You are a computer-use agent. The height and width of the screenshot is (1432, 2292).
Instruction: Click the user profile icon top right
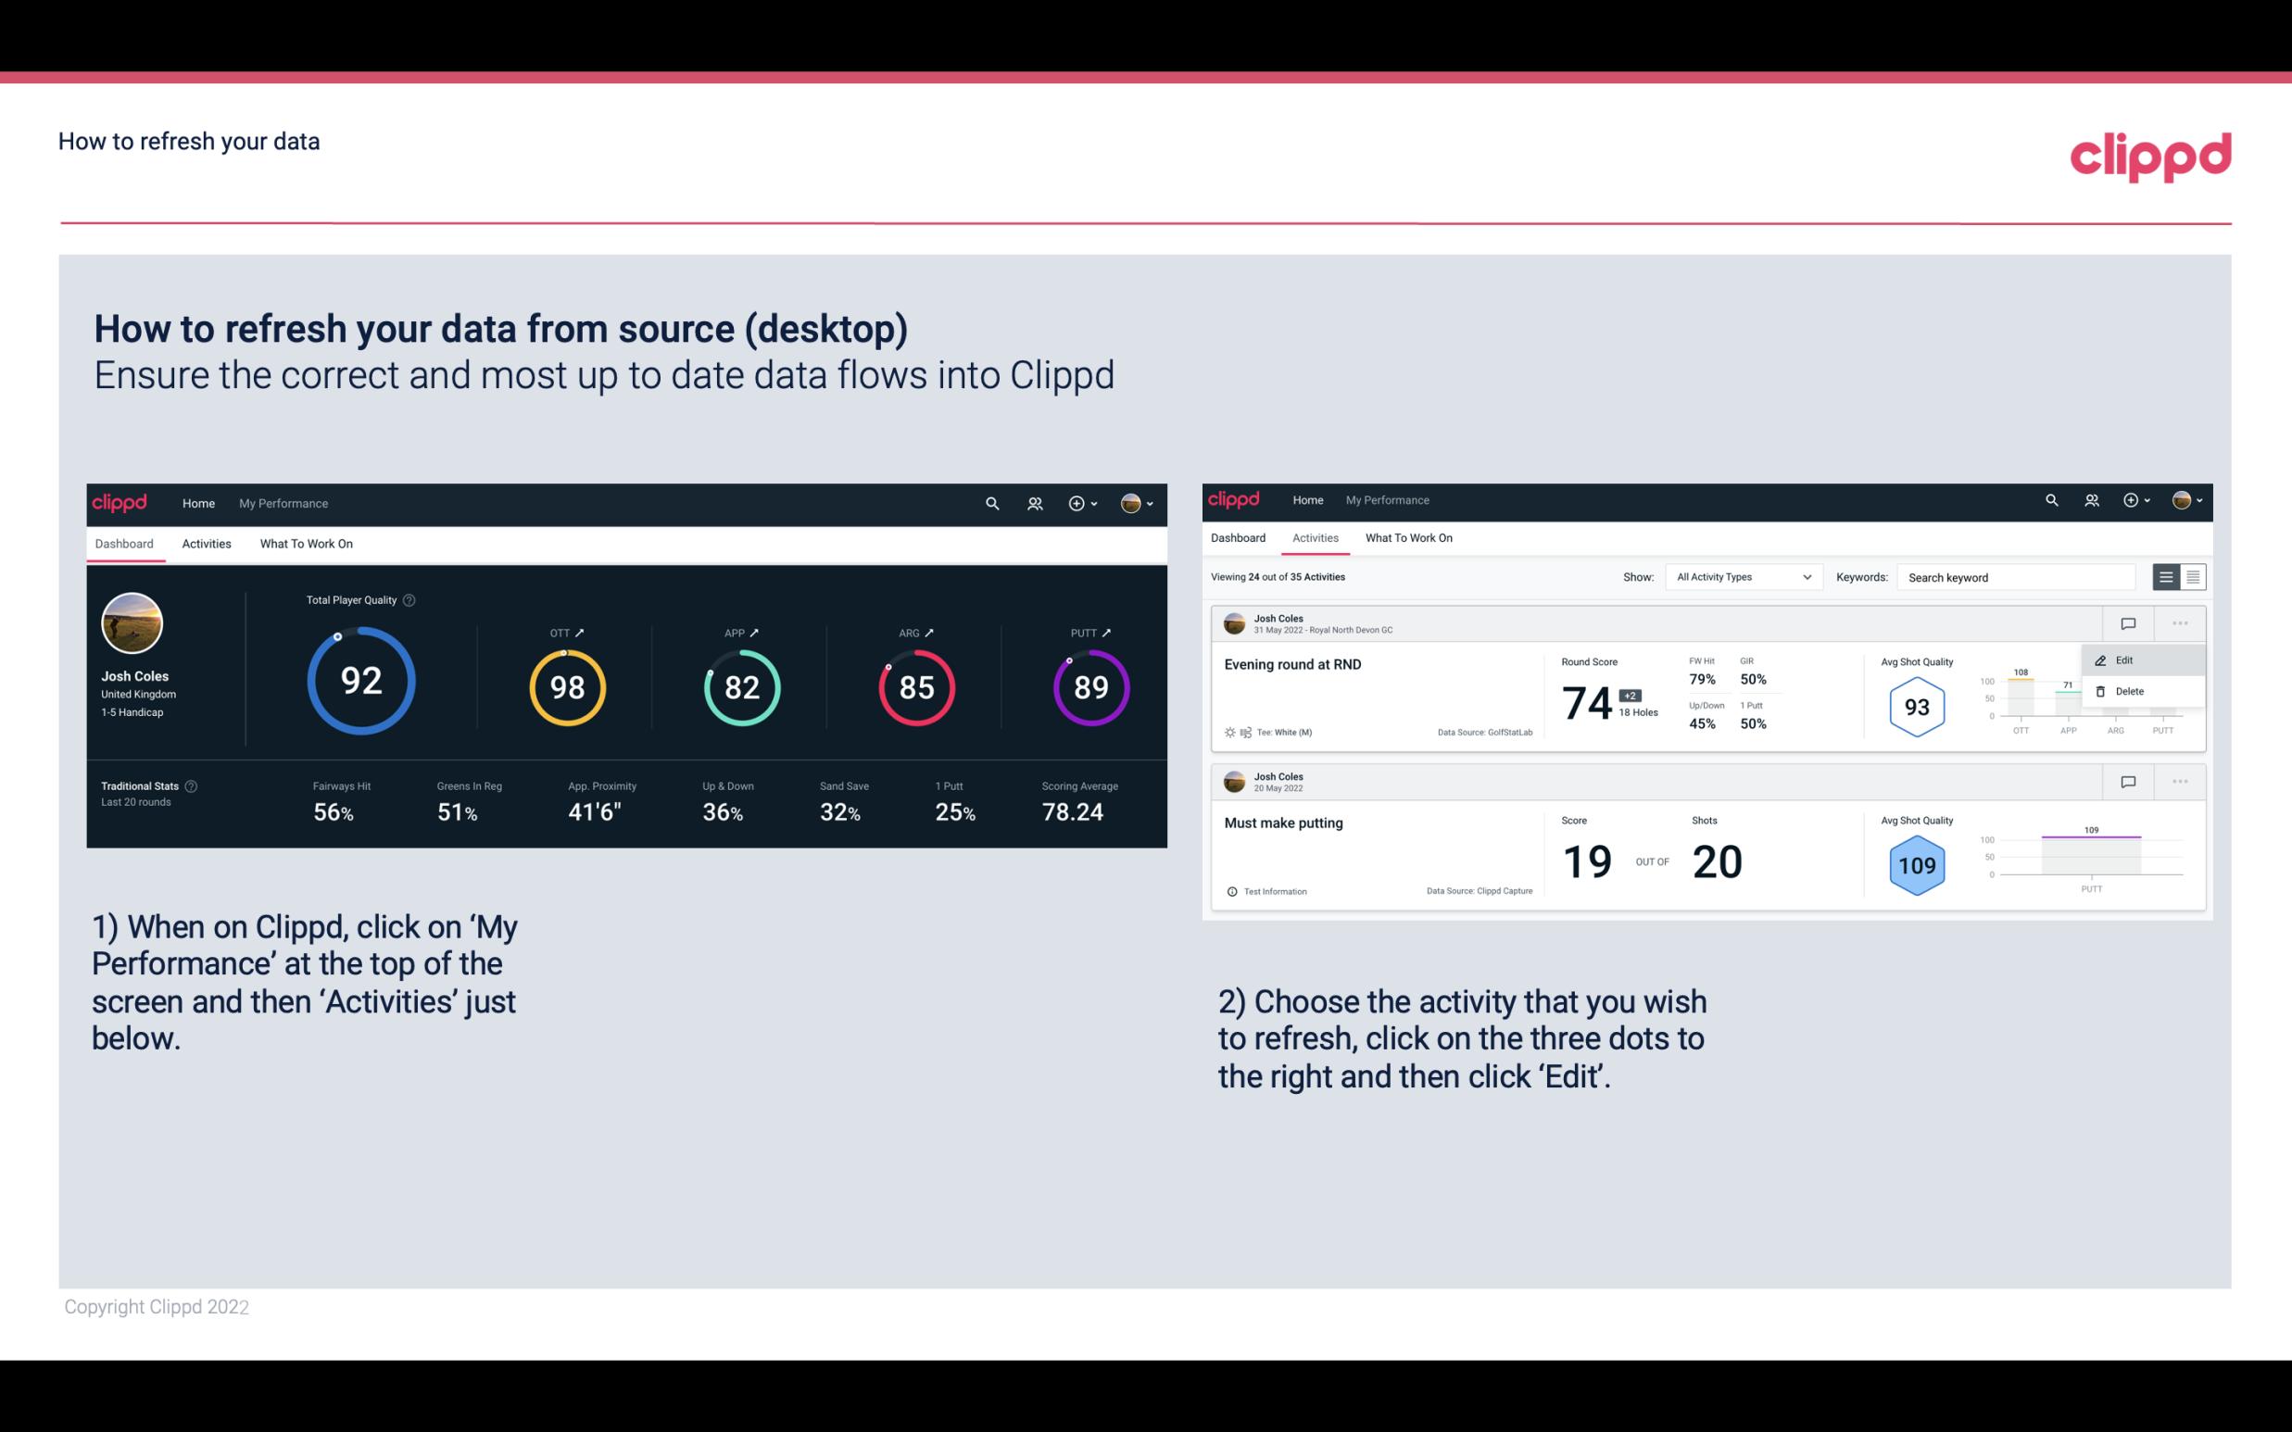[x=1134, y=501]
